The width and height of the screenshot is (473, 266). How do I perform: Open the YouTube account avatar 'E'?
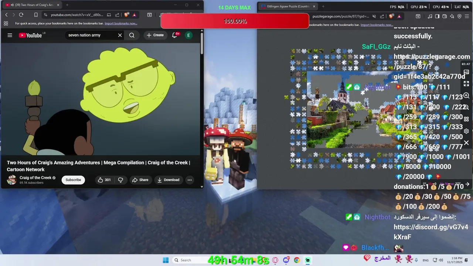(188, 35)
